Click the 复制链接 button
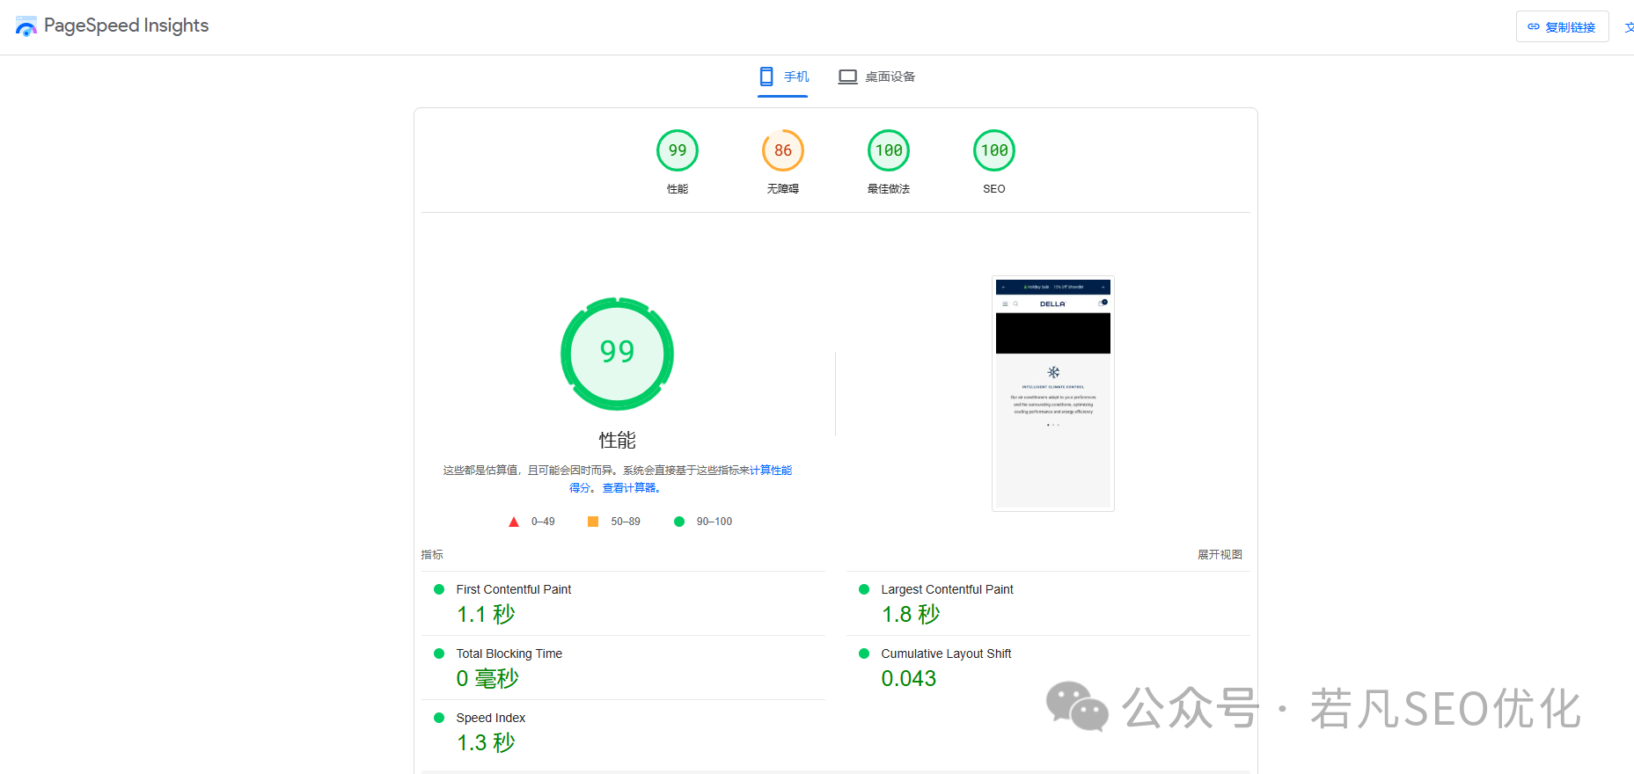 tap(1562, 27)
